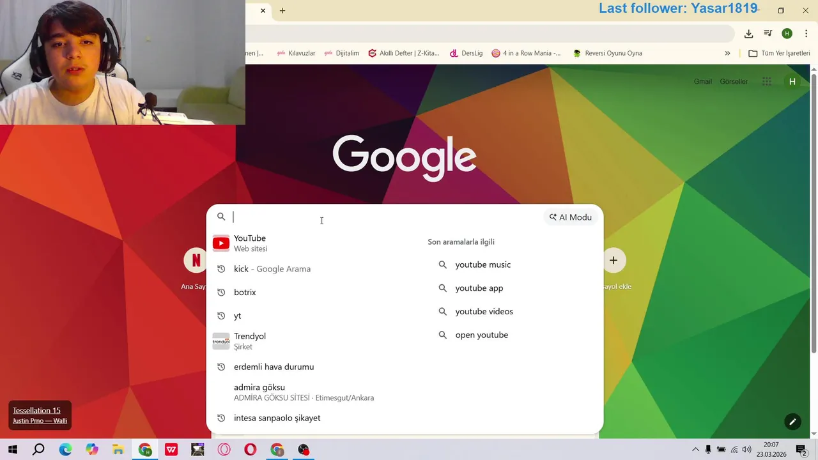Viewport: 818px width, 460px height.
Task: Open volume speaker tray icon
Action: click(746, 450)
